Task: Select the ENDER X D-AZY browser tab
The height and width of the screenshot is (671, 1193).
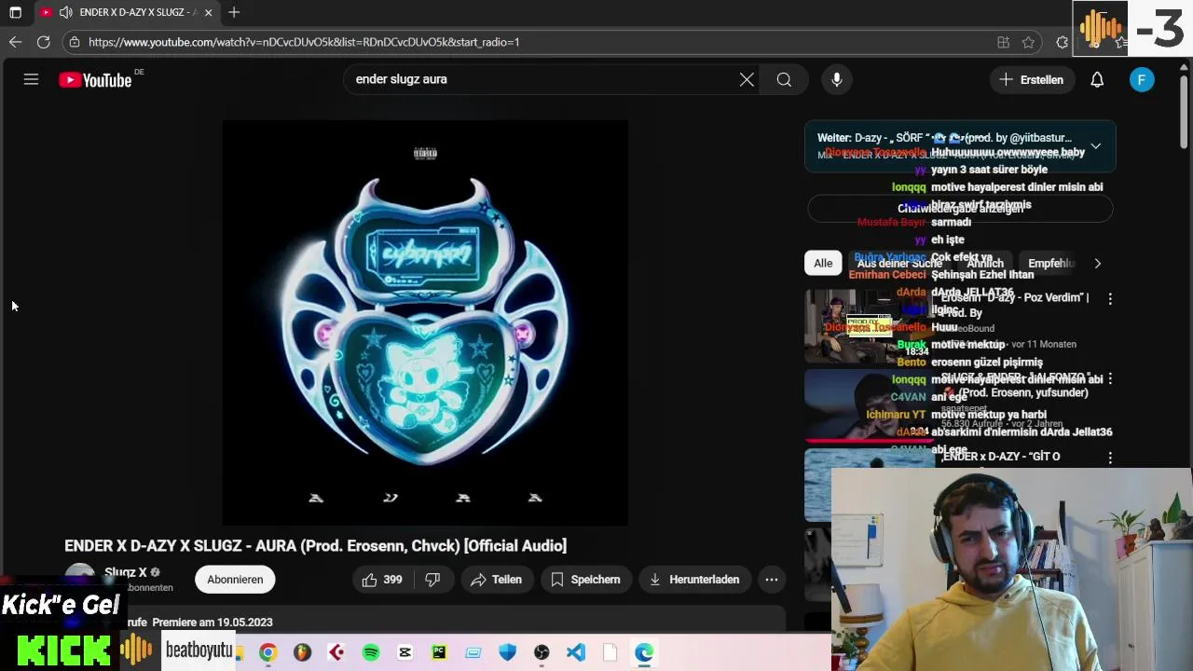Action: click(x=126, y=12)
